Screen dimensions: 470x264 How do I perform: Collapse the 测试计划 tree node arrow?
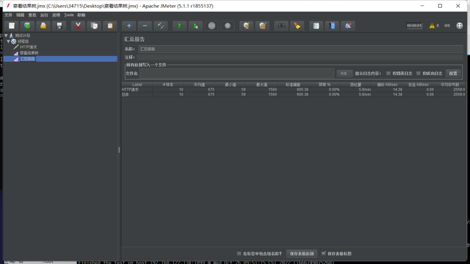(x=6, y=35)
